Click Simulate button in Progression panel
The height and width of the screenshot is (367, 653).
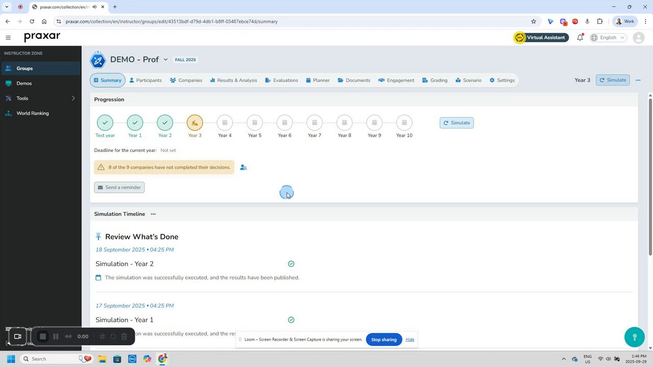pos(457,123)
